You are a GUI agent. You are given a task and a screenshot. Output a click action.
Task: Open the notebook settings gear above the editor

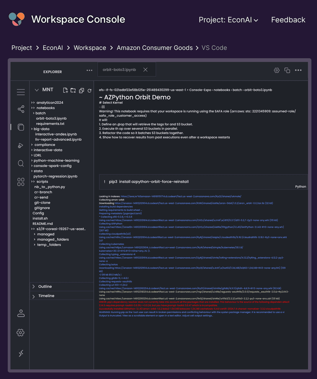(x=276, y=70)
